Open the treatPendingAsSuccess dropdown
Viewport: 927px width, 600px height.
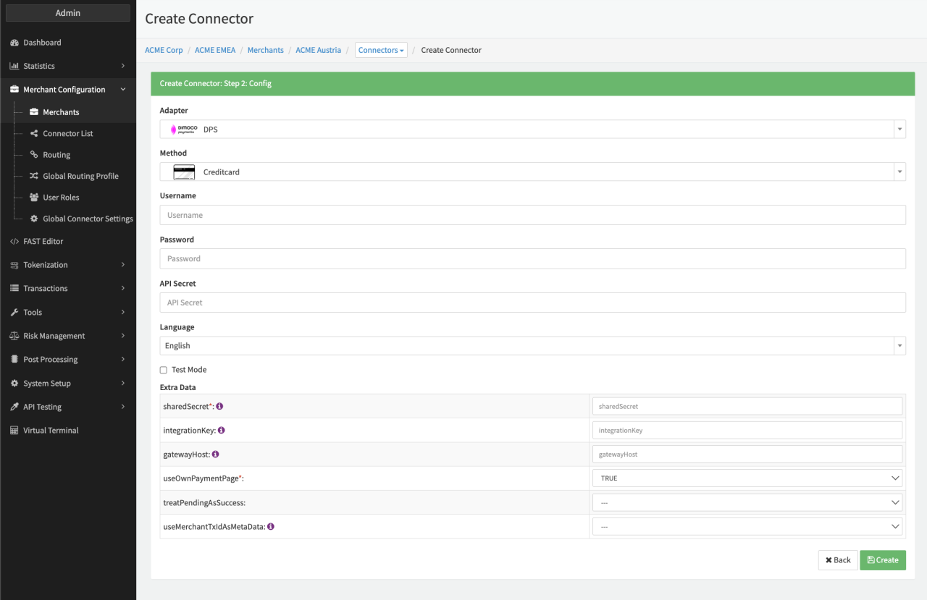(x=747, y=503)
